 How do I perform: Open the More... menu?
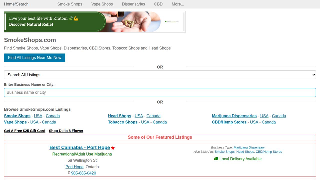(x=178, y=4)
